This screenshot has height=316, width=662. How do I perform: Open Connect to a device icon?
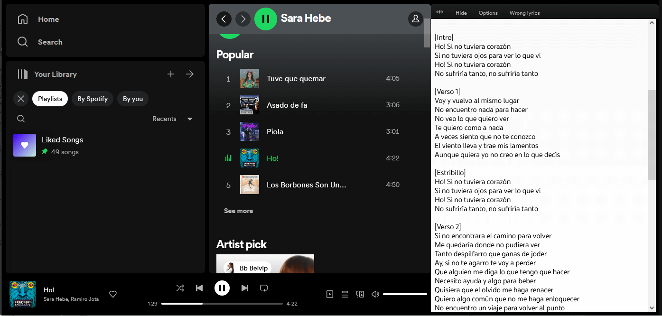[360, 294]
